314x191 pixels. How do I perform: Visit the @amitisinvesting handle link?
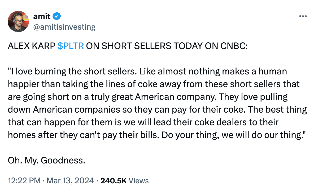(64, 27)
